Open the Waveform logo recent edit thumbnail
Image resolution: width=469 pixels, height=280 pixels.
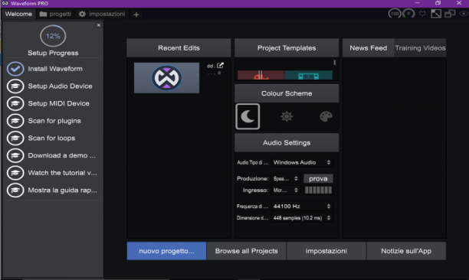(166, 78)
